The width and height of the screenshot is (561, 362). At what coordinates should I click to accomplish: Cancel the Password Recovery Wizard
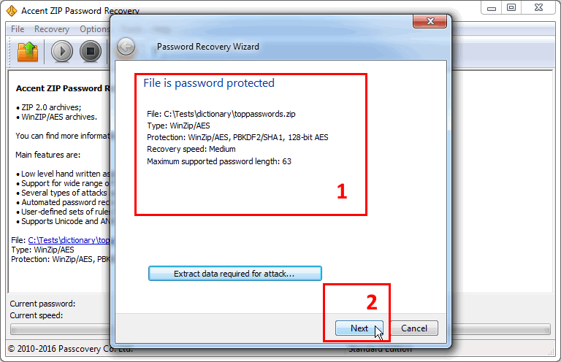(414, 328)
